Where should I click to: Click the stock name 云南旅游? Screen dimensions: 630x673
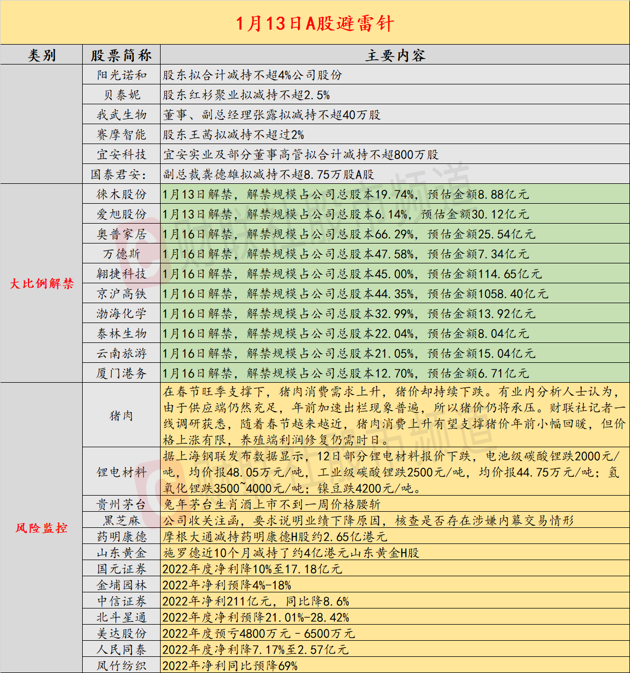121,353
